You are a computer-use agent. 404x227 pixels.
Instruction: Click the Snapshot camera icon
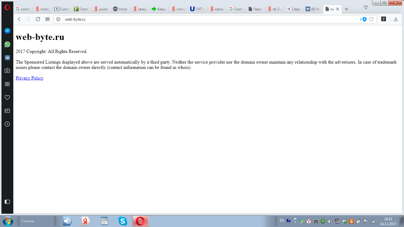pos(7,71)
